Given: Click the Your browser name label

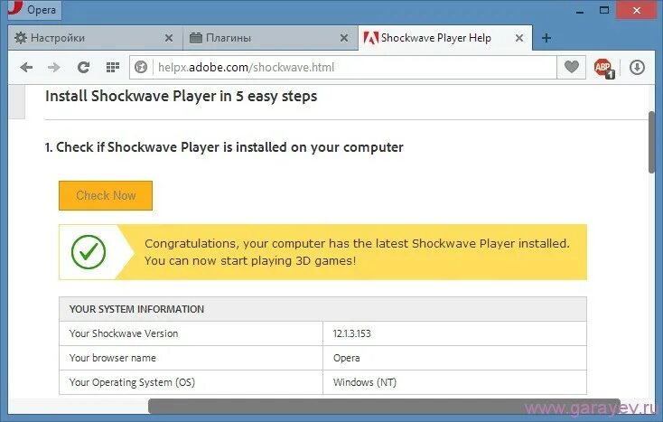Looking at the screenshot, I should click(x=113, y=358).
